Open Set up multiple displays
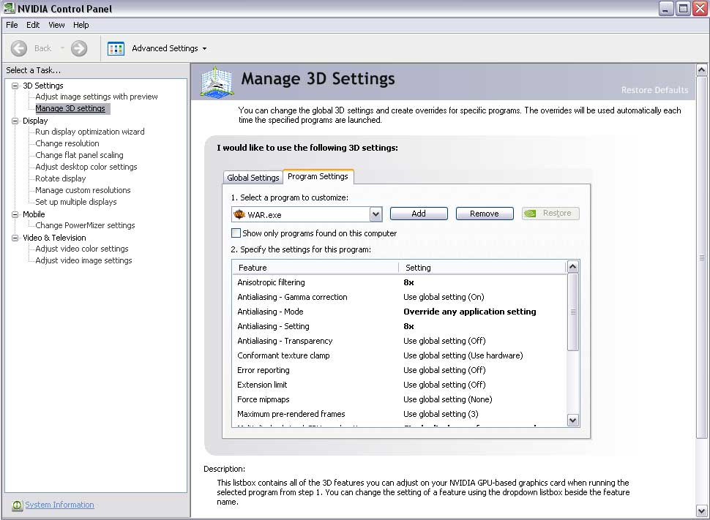The image size is (710, 520). click(x=75, y=203)
